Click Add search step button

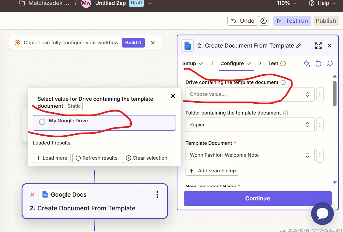point(212,171)
